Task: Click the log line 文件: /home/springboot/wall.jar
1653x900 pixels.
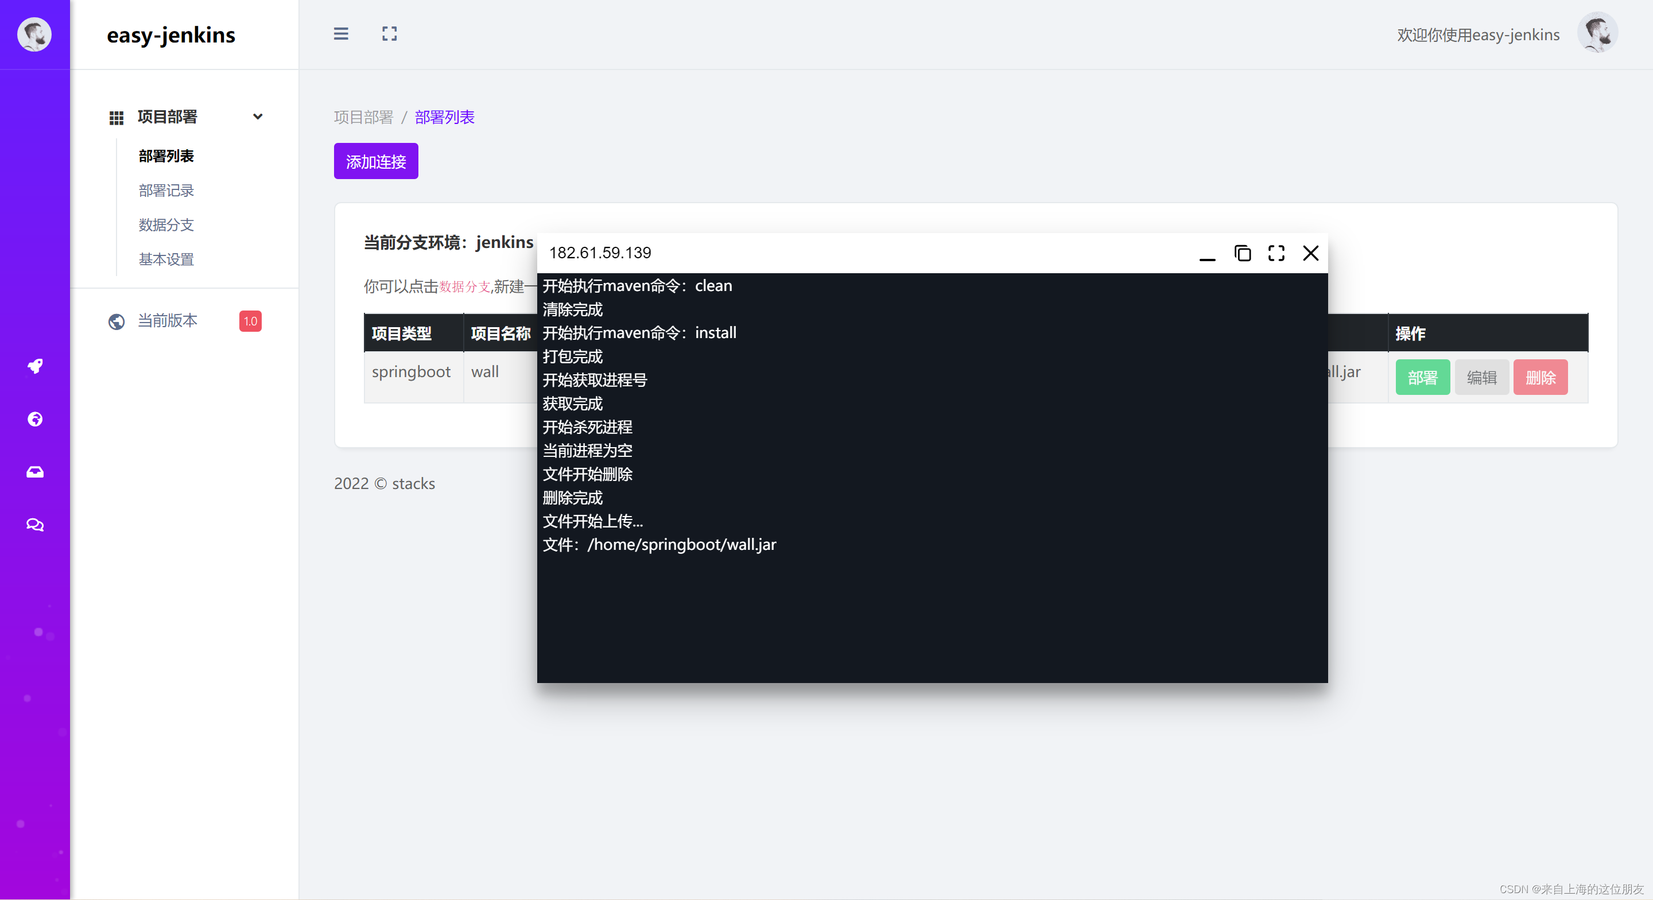Action: click(x=659, y=545)
